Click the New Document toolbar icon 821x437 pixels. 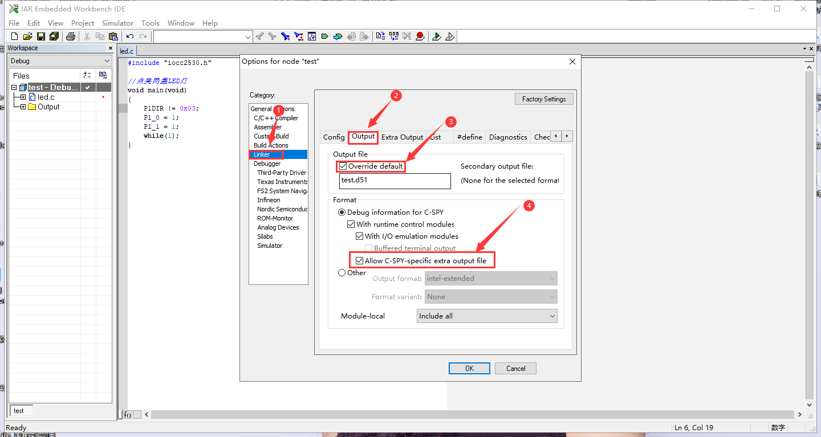click(x=15, y=36)
